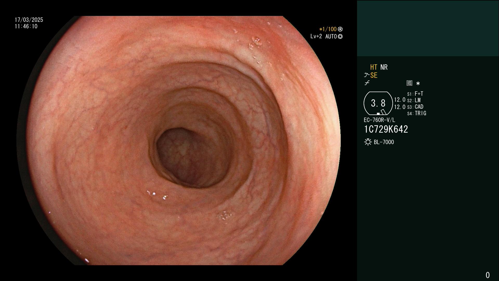Click the AUTO iris mode label
The image size is (499, 281).
pyautogui.click(x=331, y=36)
